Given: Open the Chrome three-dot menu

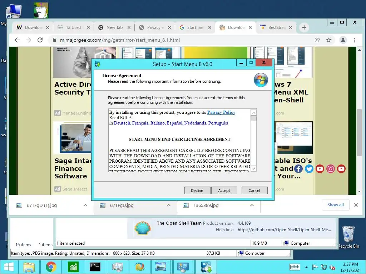Looking at the screenshot, I should click(x=355, y=40).
